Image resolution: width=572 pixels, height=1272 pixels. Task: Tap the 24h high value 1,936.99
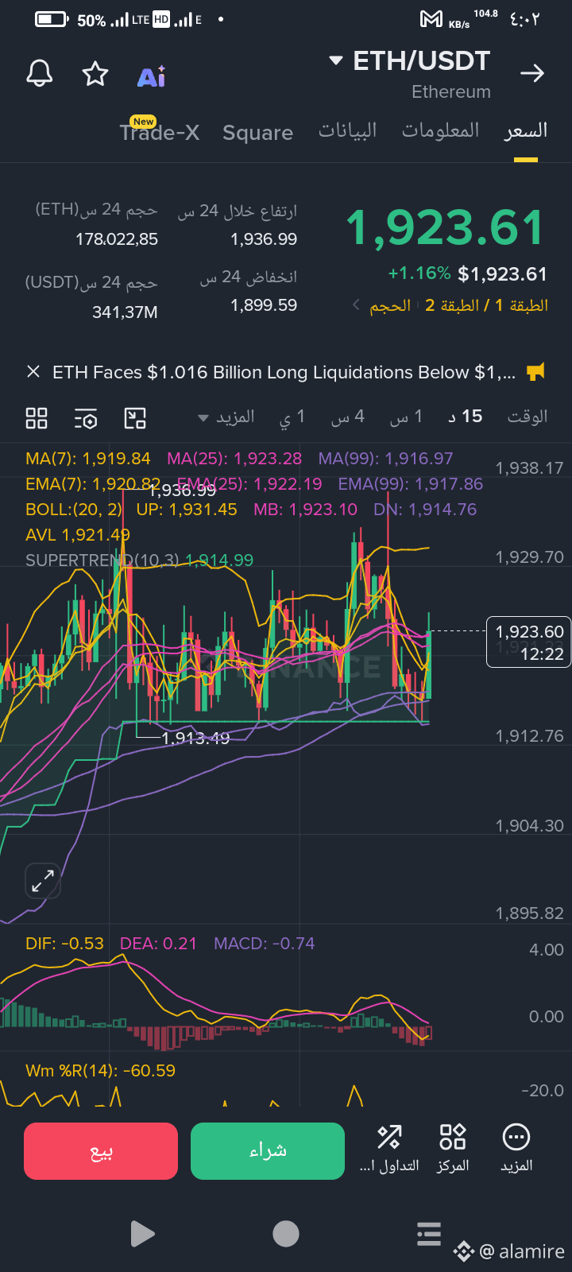pos(264,239)
